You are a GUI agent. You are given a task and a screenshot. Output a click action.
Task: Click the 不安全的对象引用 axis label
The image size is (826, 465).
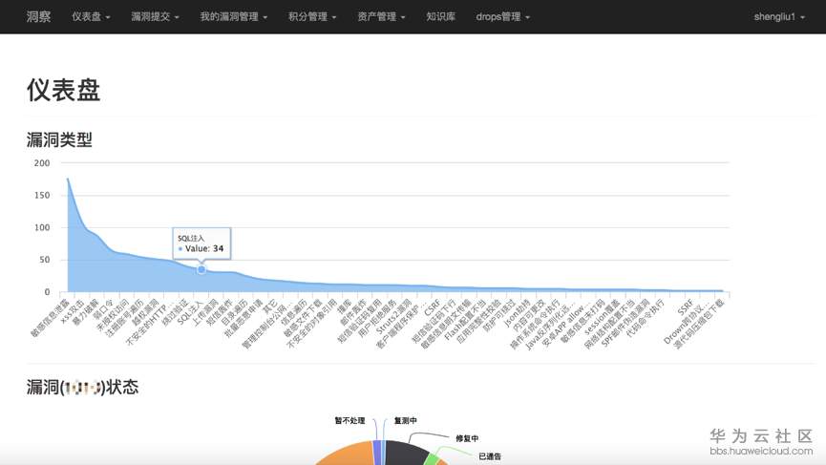(x=311, y=324)
